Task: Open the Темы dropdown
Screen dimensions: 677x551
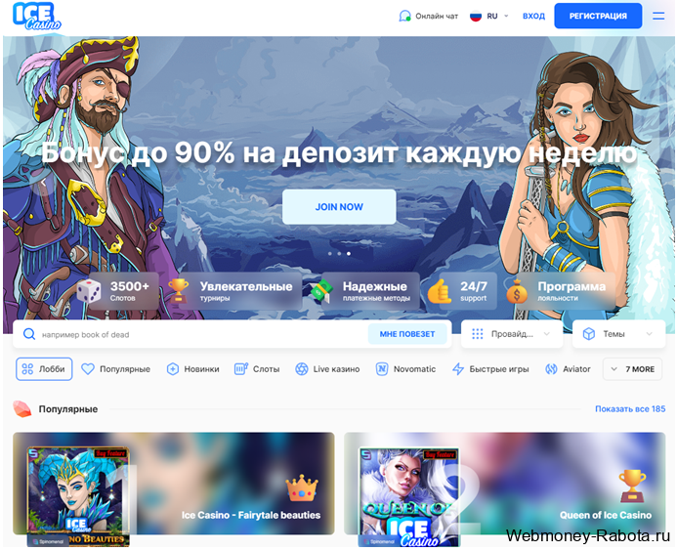Action: coord(618,334)
